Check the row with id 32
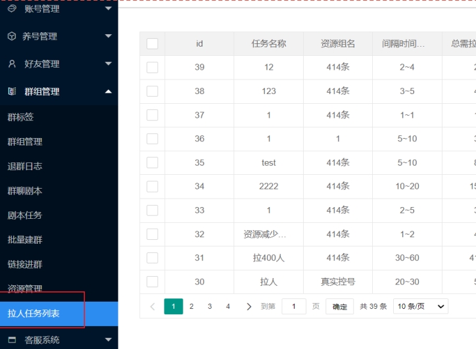This screenshot has height=349, width=476. (x=152, y=234)
